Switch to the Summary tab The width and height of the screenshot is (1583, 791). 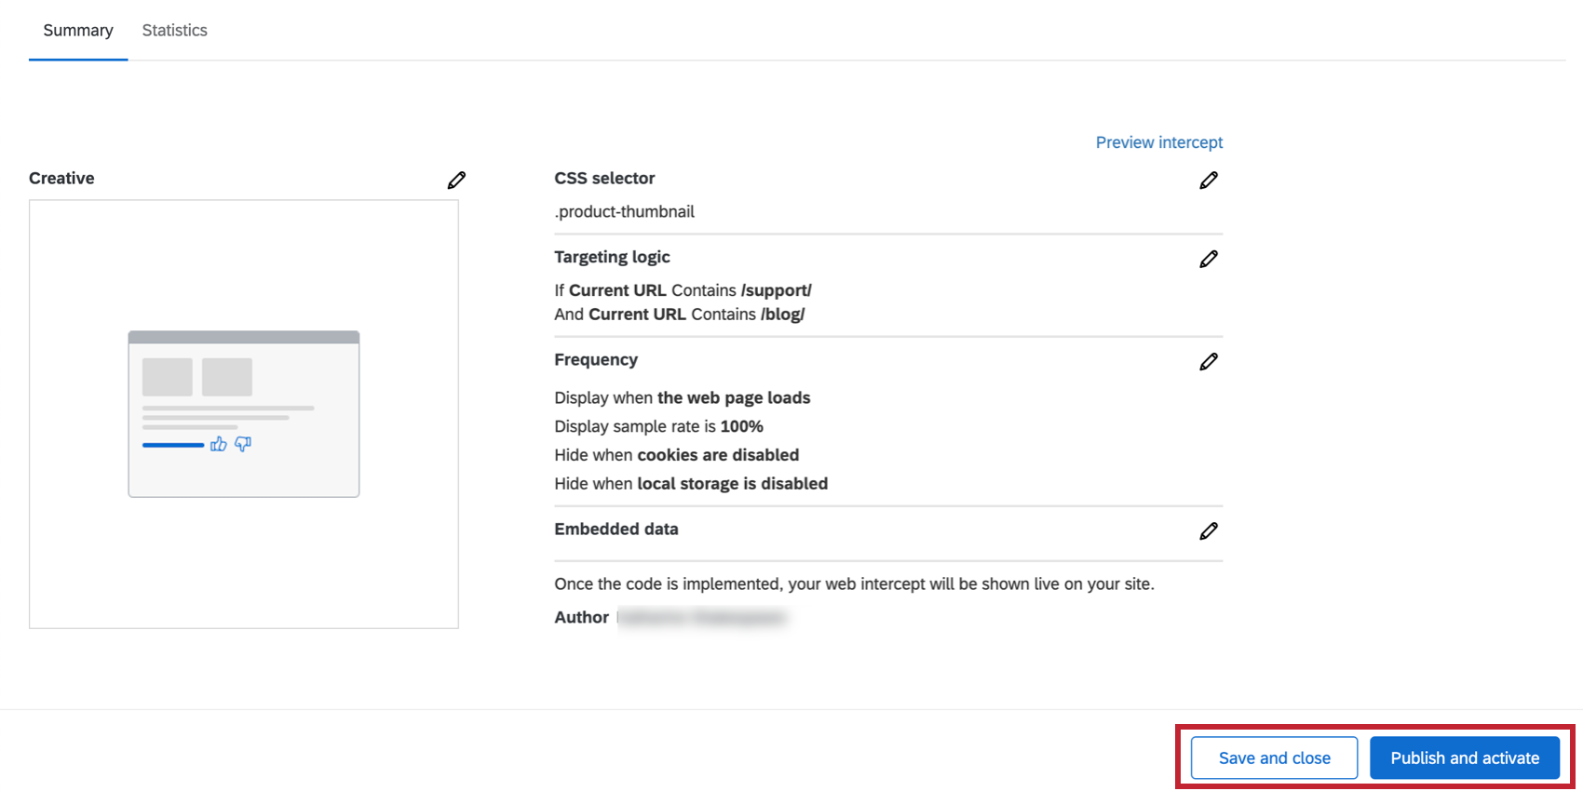pos(78,31)
